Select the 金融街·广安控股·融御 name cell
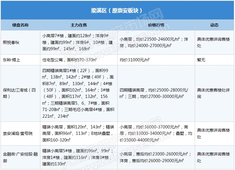 (20, 157)
